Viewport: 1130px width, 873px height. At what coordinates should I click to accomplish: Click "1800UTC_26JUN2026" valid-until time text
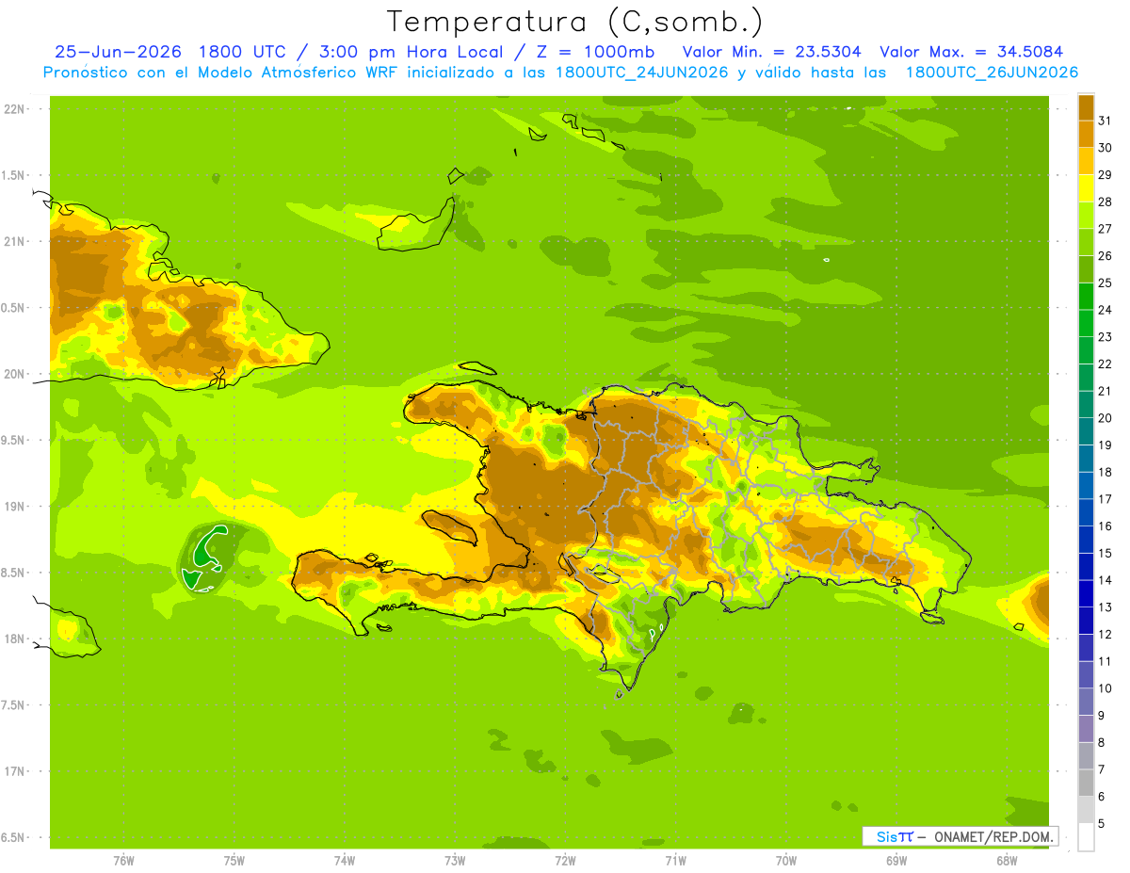[x=992, y=73]
